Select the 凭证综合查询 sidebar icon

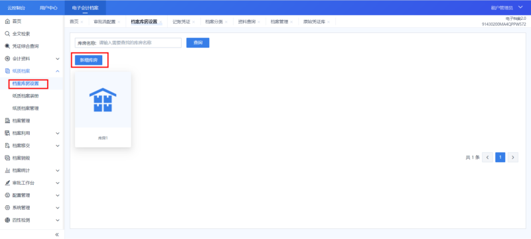(7, 46)
